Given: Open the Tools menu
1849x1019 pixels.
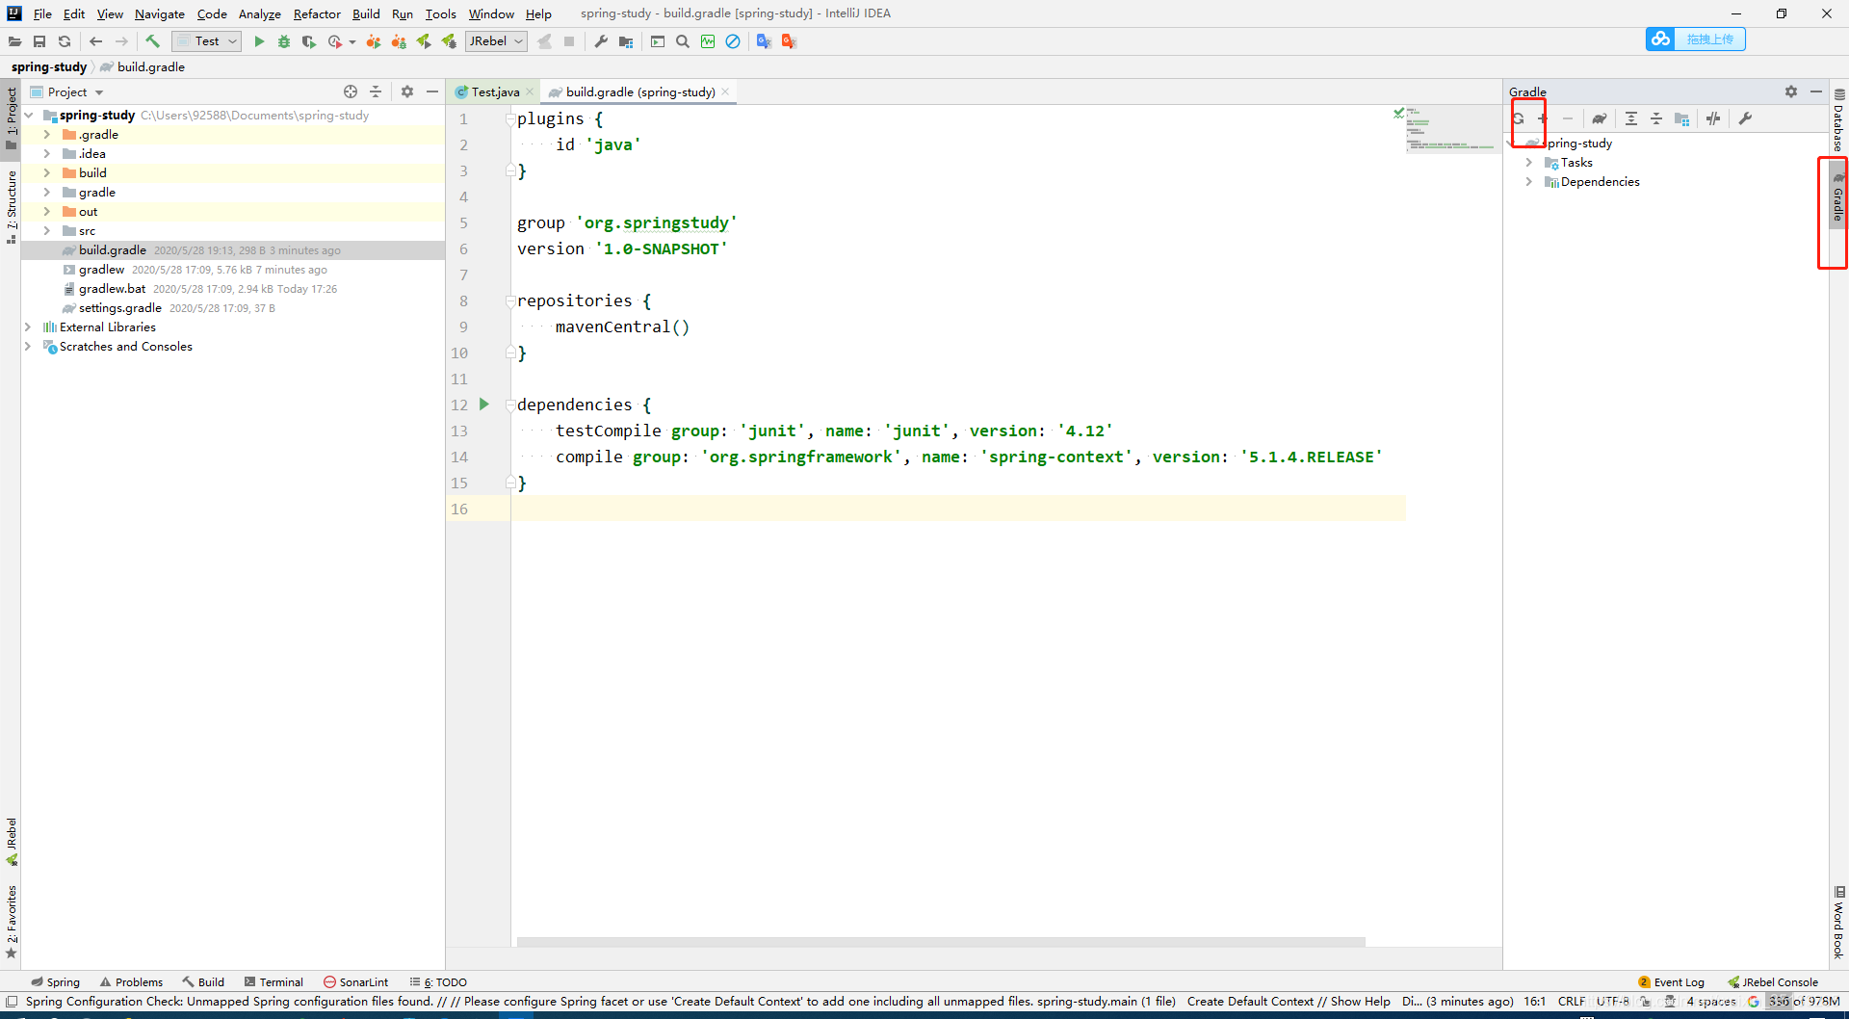Looking at the screenshot, I should click(441, 13).
